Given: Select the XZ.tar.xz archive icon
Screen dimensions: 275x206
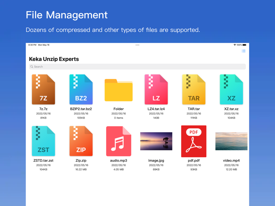Looking at the screenshot, I should (231, 89).
